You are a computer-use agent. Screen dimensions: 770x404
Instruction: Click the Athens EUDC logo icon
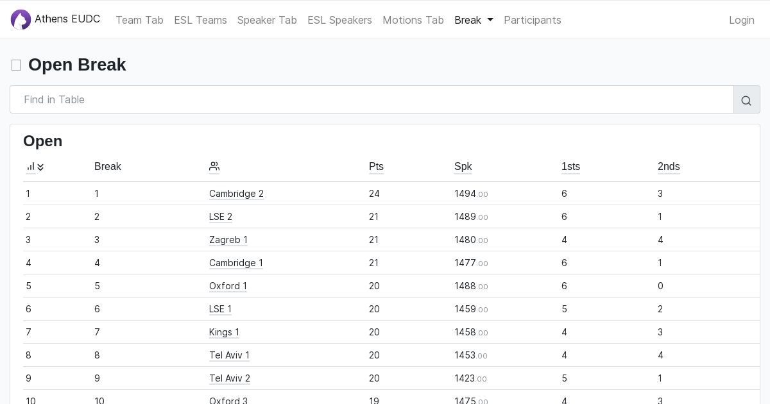click(x=21, y=20)
